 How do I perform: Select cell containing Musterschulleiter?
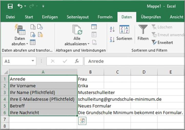point(90,92)
